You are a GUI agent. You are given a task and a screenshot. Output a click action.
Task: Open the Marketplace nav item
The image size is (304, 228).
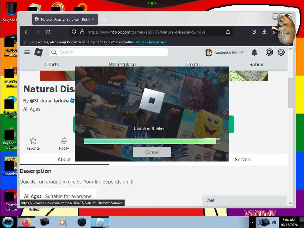pyautogui.click(x=122, y=64)
